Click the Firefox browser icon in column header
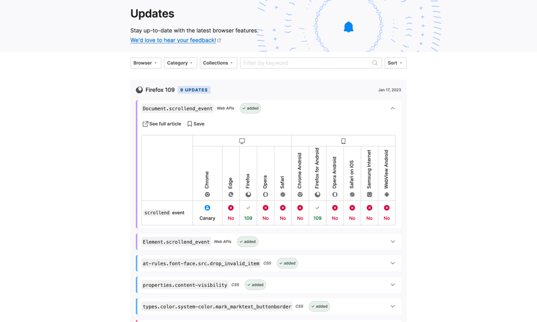The height and width of the screenshot is (322, 537). [x=248, y=195]
